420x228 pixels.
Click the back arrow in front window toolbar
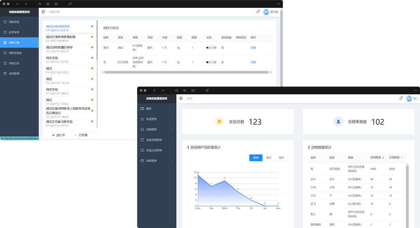pos(154,90)
